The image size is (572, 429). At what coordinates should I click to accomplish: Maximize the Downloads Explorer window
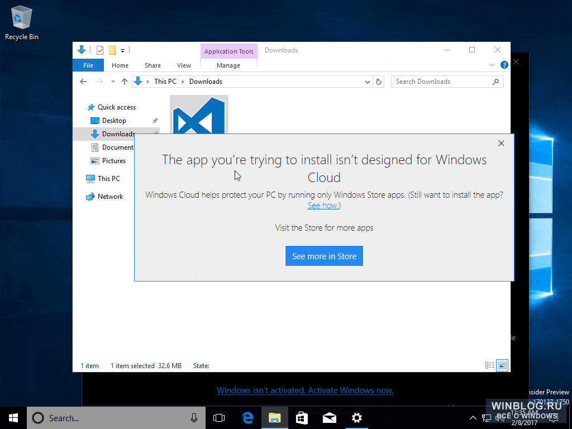(x=472, y=50)
